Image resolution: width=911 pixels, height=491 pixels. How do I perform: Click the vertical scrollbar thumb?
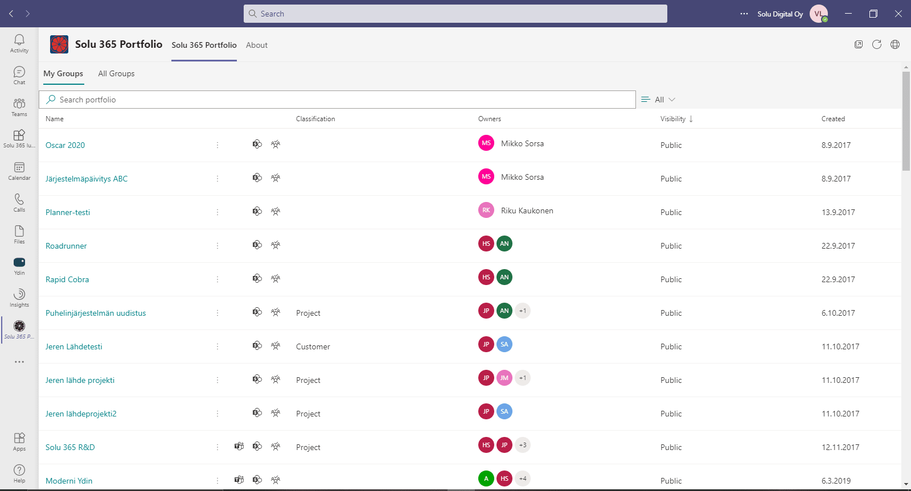pyautogui.click(x=906, y=121)
